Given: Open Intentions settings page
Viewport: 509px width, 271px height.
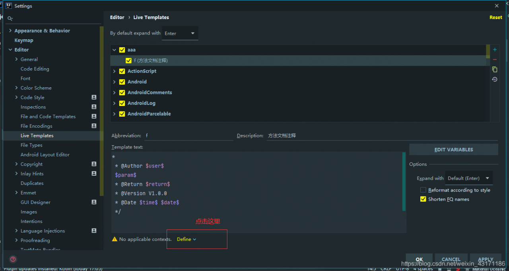Looking at the screenshot, I should point(31,221).
